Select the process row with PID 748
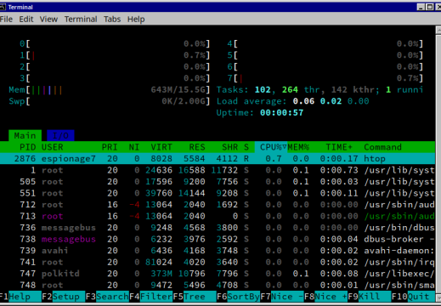Image resolution: width=441 pixels, height=306 pixels. pos(218,285)
